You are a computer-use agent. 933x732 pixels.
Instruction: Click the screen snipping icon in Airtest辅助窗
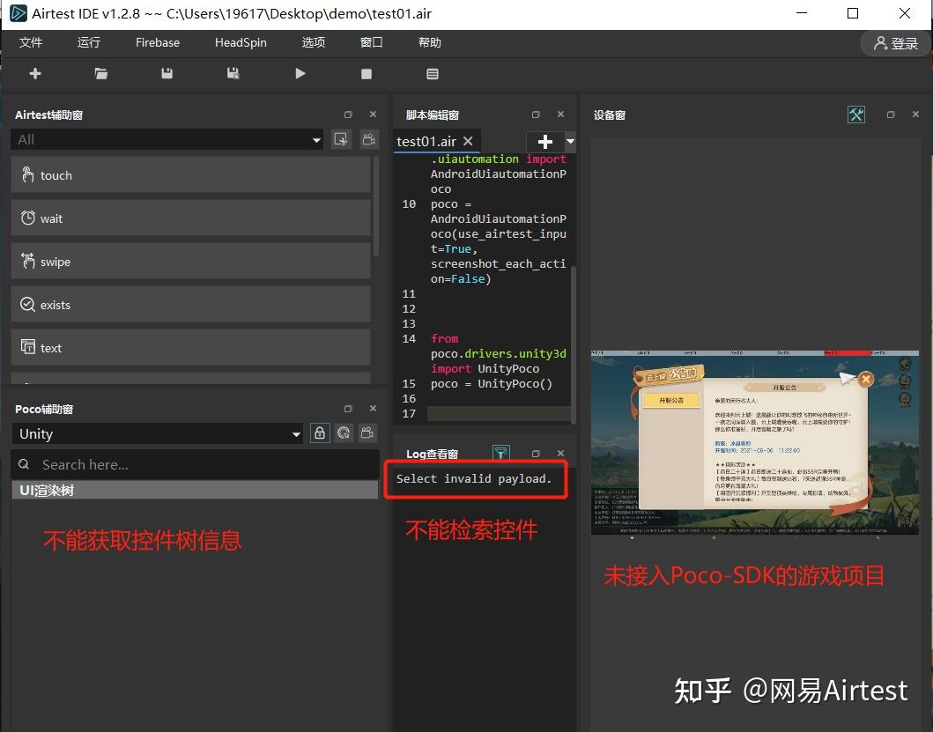coord(341,138)
